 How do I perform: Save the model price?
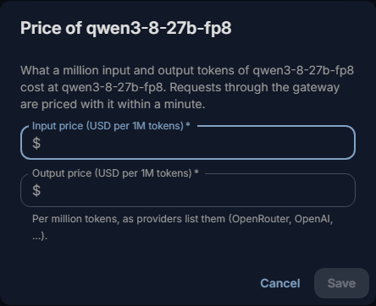[x=341, y=283]
